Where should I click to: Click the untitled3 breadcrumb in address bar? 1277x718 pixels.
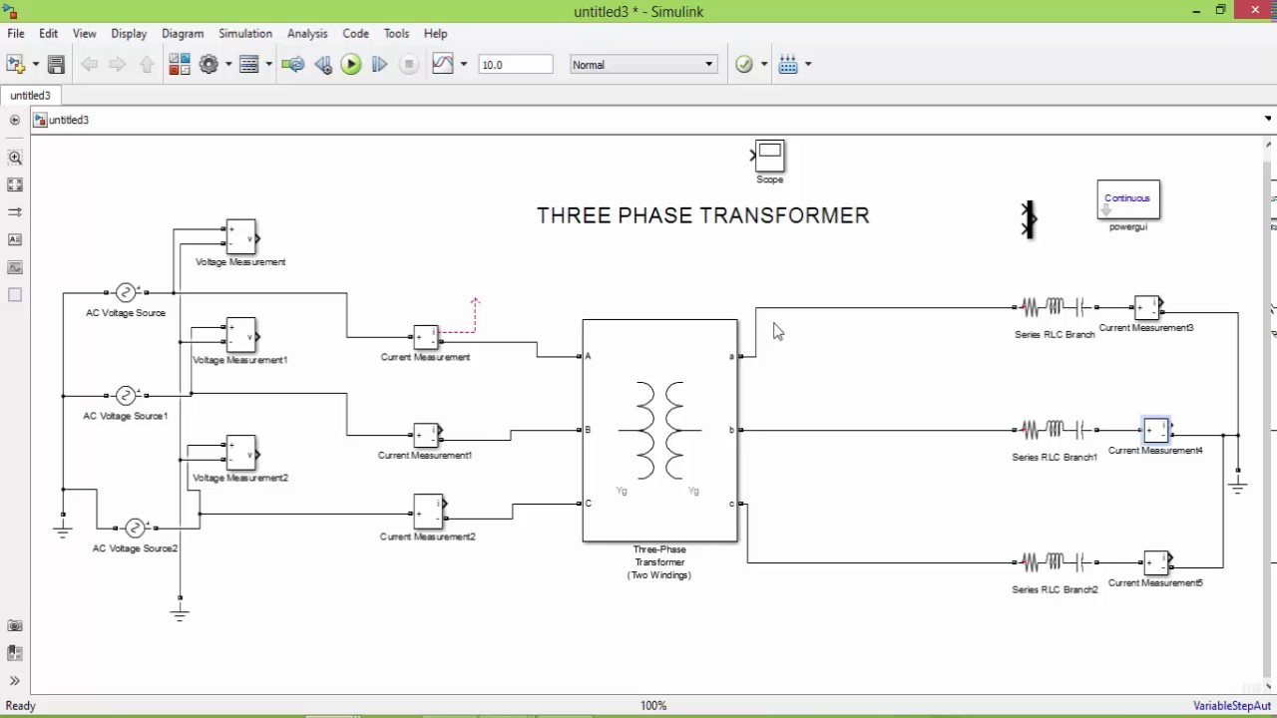[x=69, y=120]
